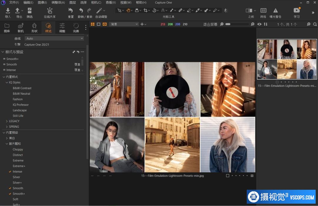This screenshot has width=318, height=206.
Task: Collapse the 样式与预设 panel
Action: coord(3,52)
